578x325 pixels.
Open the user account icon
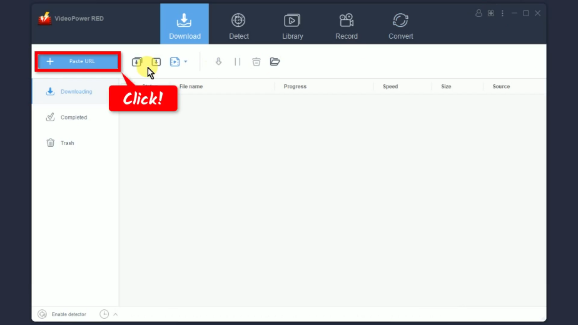pyautogui.click(x=479, y=13)
